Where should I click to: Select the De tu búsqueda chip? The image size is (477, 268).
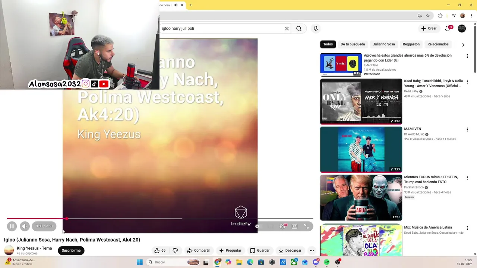(353, 44)
